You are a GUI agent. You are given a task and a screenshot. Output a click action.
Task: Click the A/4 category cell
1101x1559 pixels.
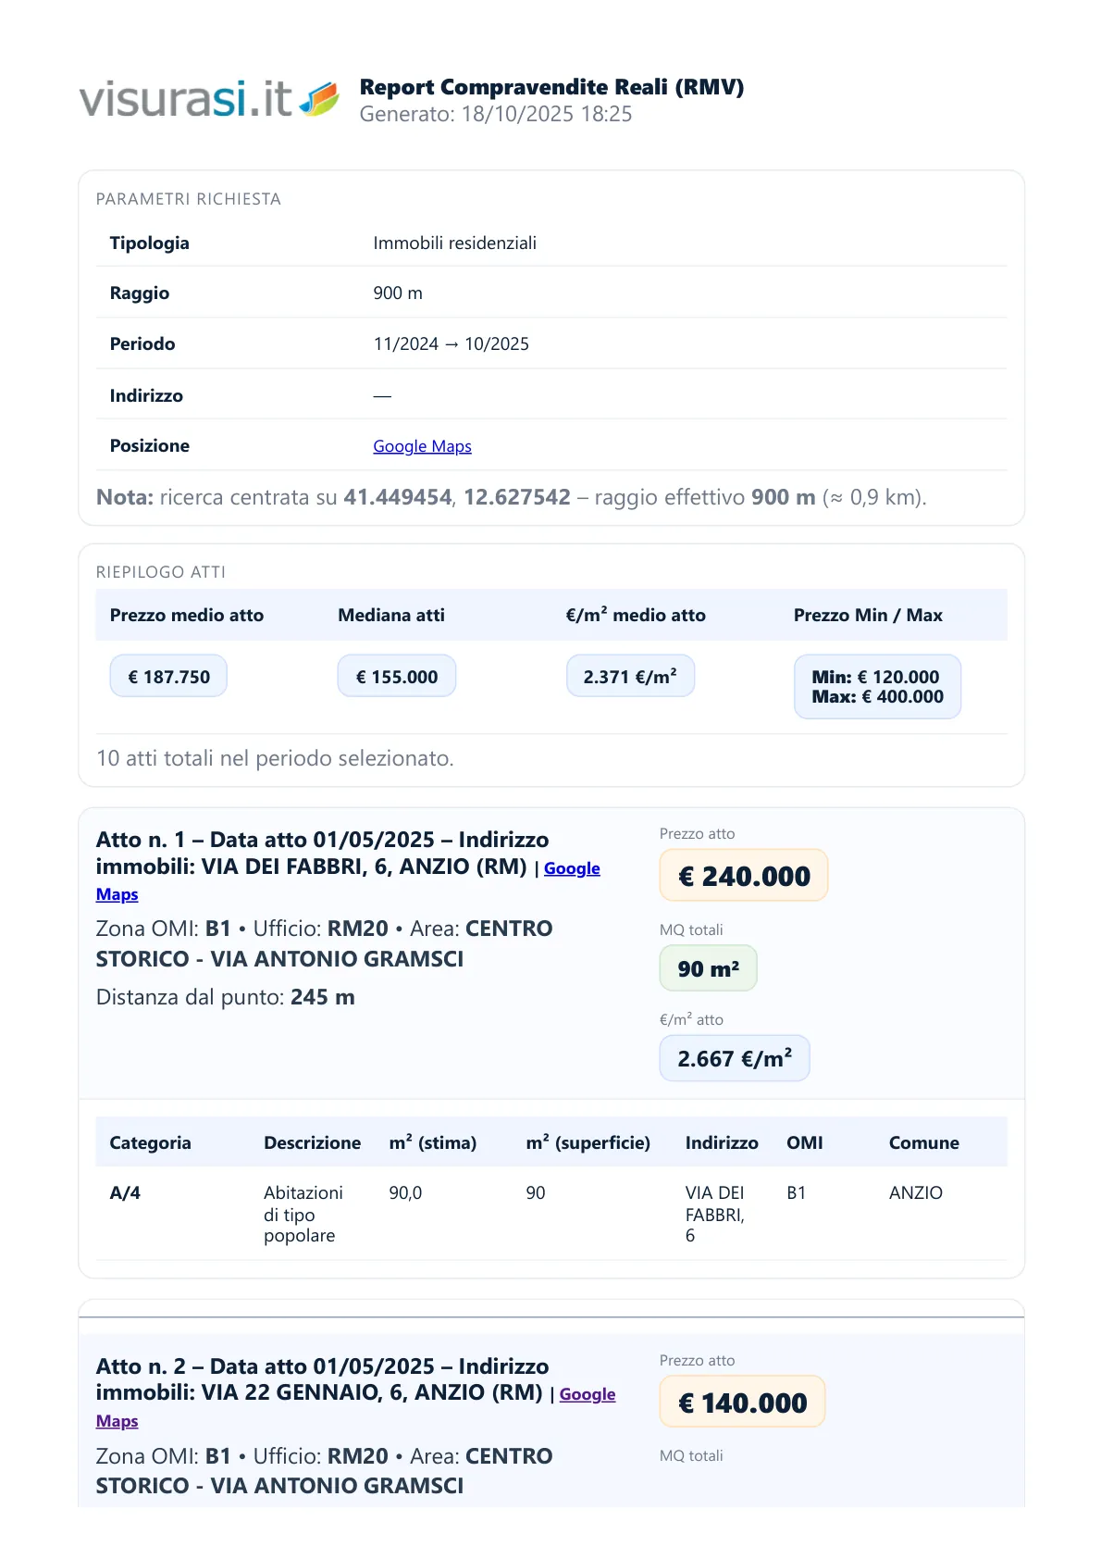(x=125, y=1193)
